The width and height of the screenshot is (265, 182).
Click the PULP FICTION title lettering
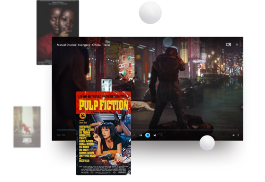point(104,105)
